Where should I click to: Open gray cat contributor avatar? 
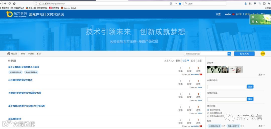239,70
